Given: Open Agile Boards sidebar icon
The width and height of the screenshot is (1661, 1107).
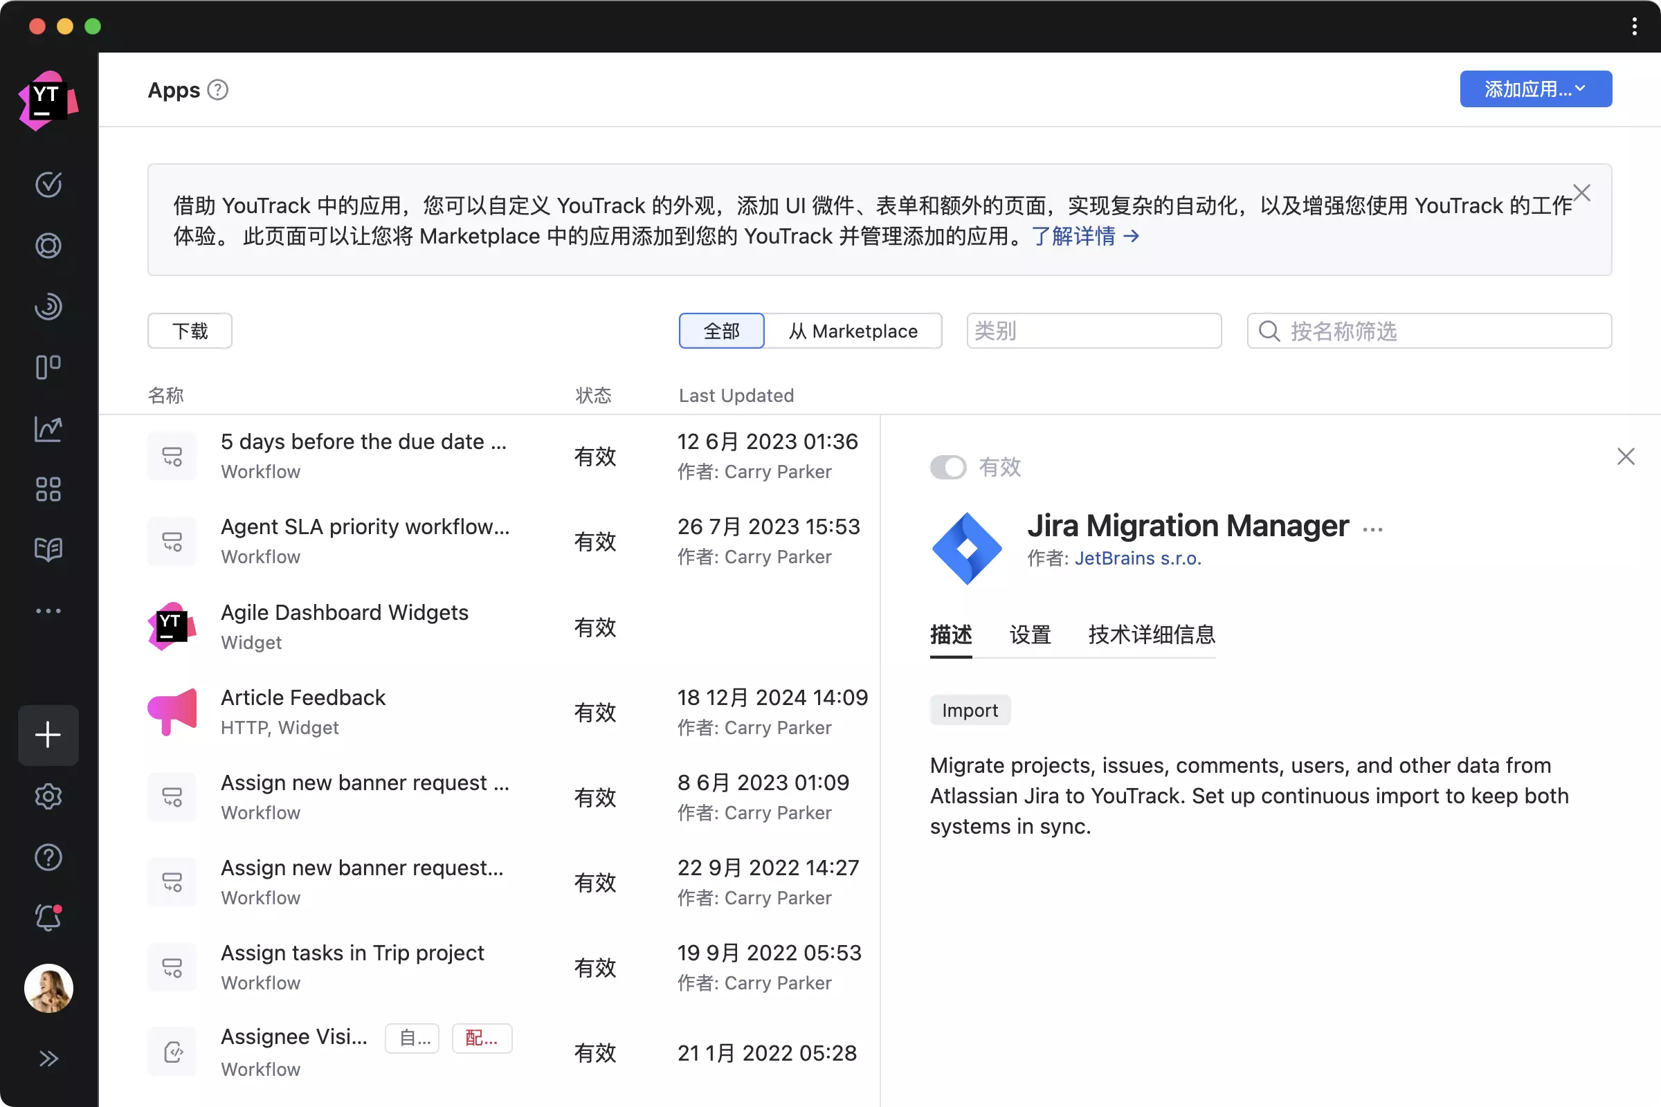Looking at the screenshot, I should click(48, 367).
